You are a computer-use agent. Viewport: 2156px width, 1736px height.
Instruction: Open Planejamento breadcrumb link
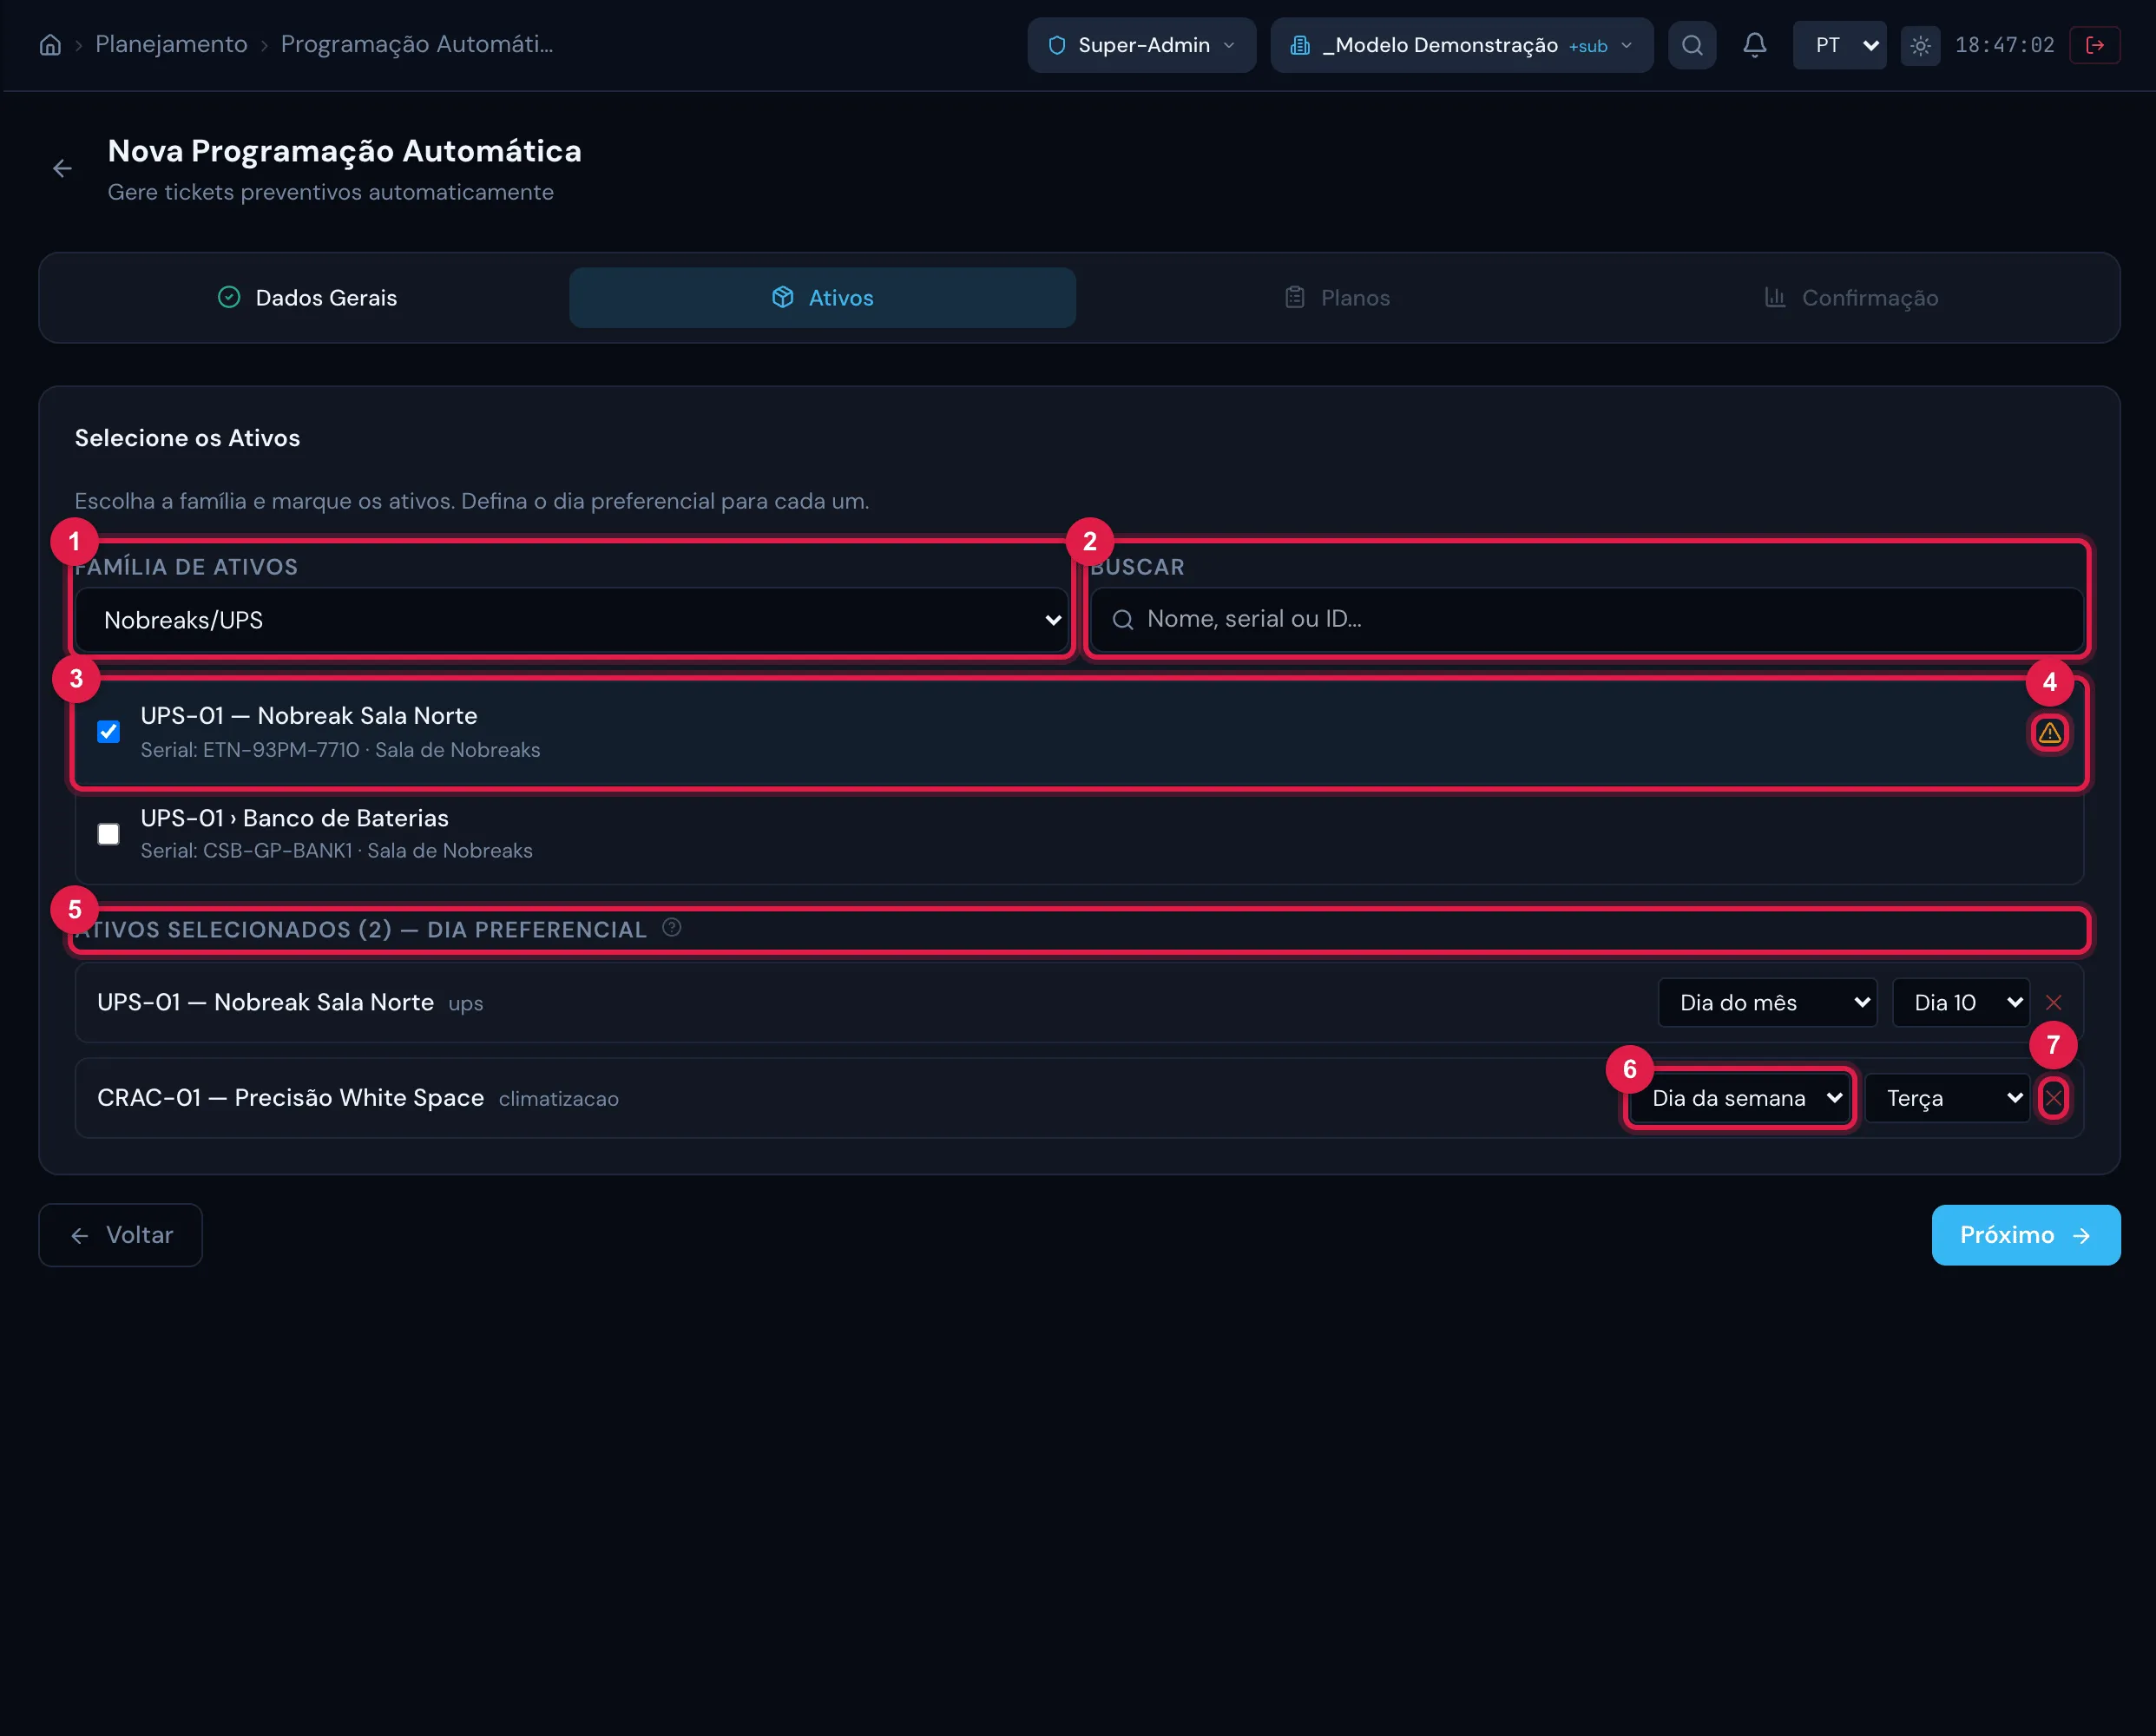coord(171,44)
